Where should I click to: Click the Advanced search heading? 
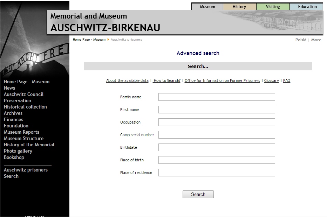pos(198,53)
